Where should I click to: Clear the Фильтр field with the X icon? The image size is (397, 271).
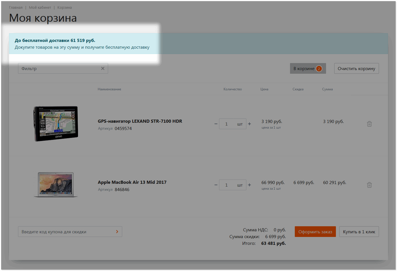click(103, 68)
